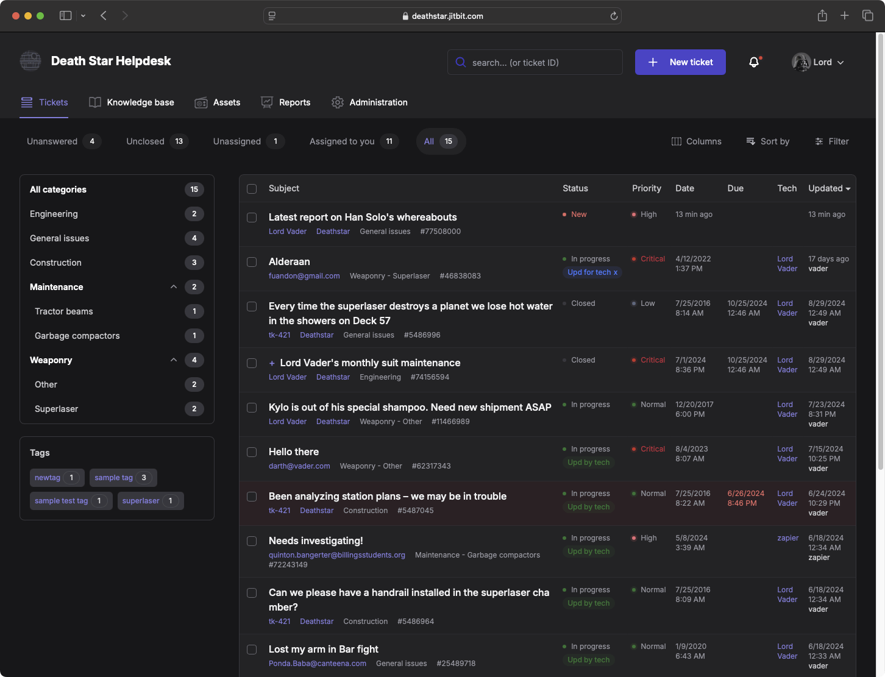Tick the checkbox for Needs investigating!
This screenshot has width=885, height=677.
click(x=252, y=541)
